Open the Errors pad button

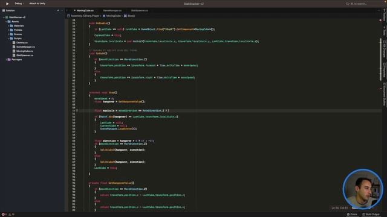[x=352, y=215]
